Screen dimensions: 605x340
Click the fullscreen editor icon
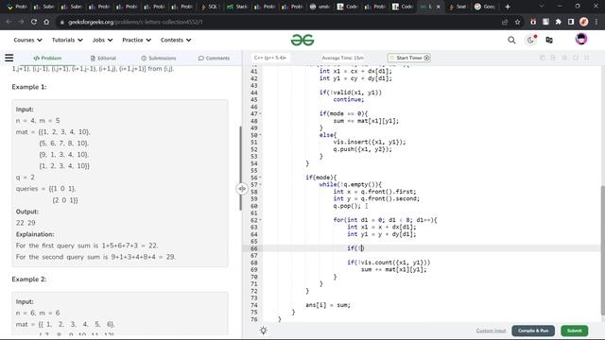point(587,58)
